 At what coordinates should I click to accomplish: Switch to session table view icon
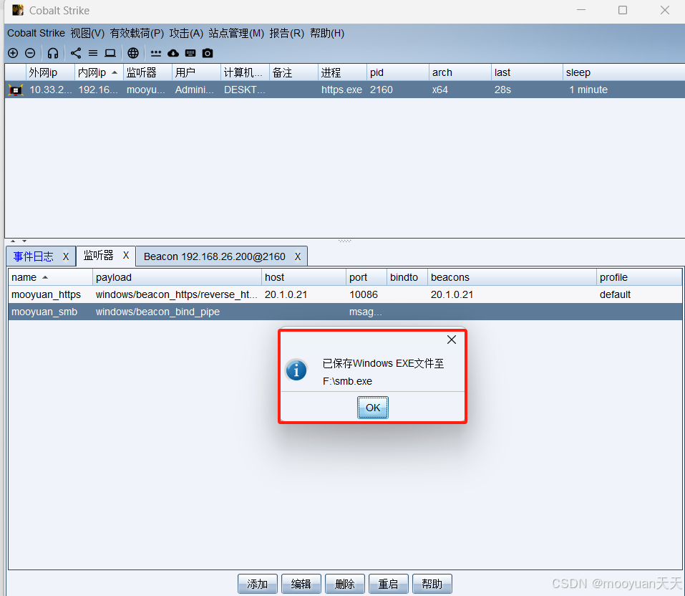[x=93, y=53]
